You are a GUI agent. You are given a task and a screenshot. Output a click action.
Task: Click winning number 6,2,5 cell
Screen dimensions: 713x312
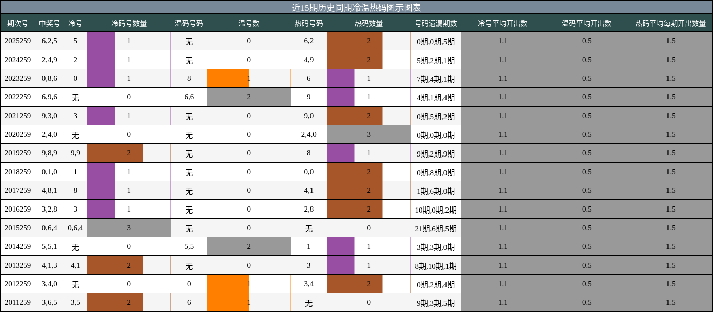point(50,41)
